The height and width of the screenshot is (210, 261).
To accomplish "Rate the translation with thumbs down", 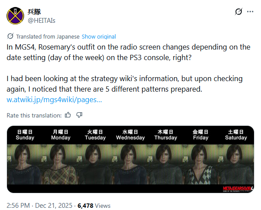I will pyautogui.click(x=79, y=115).
